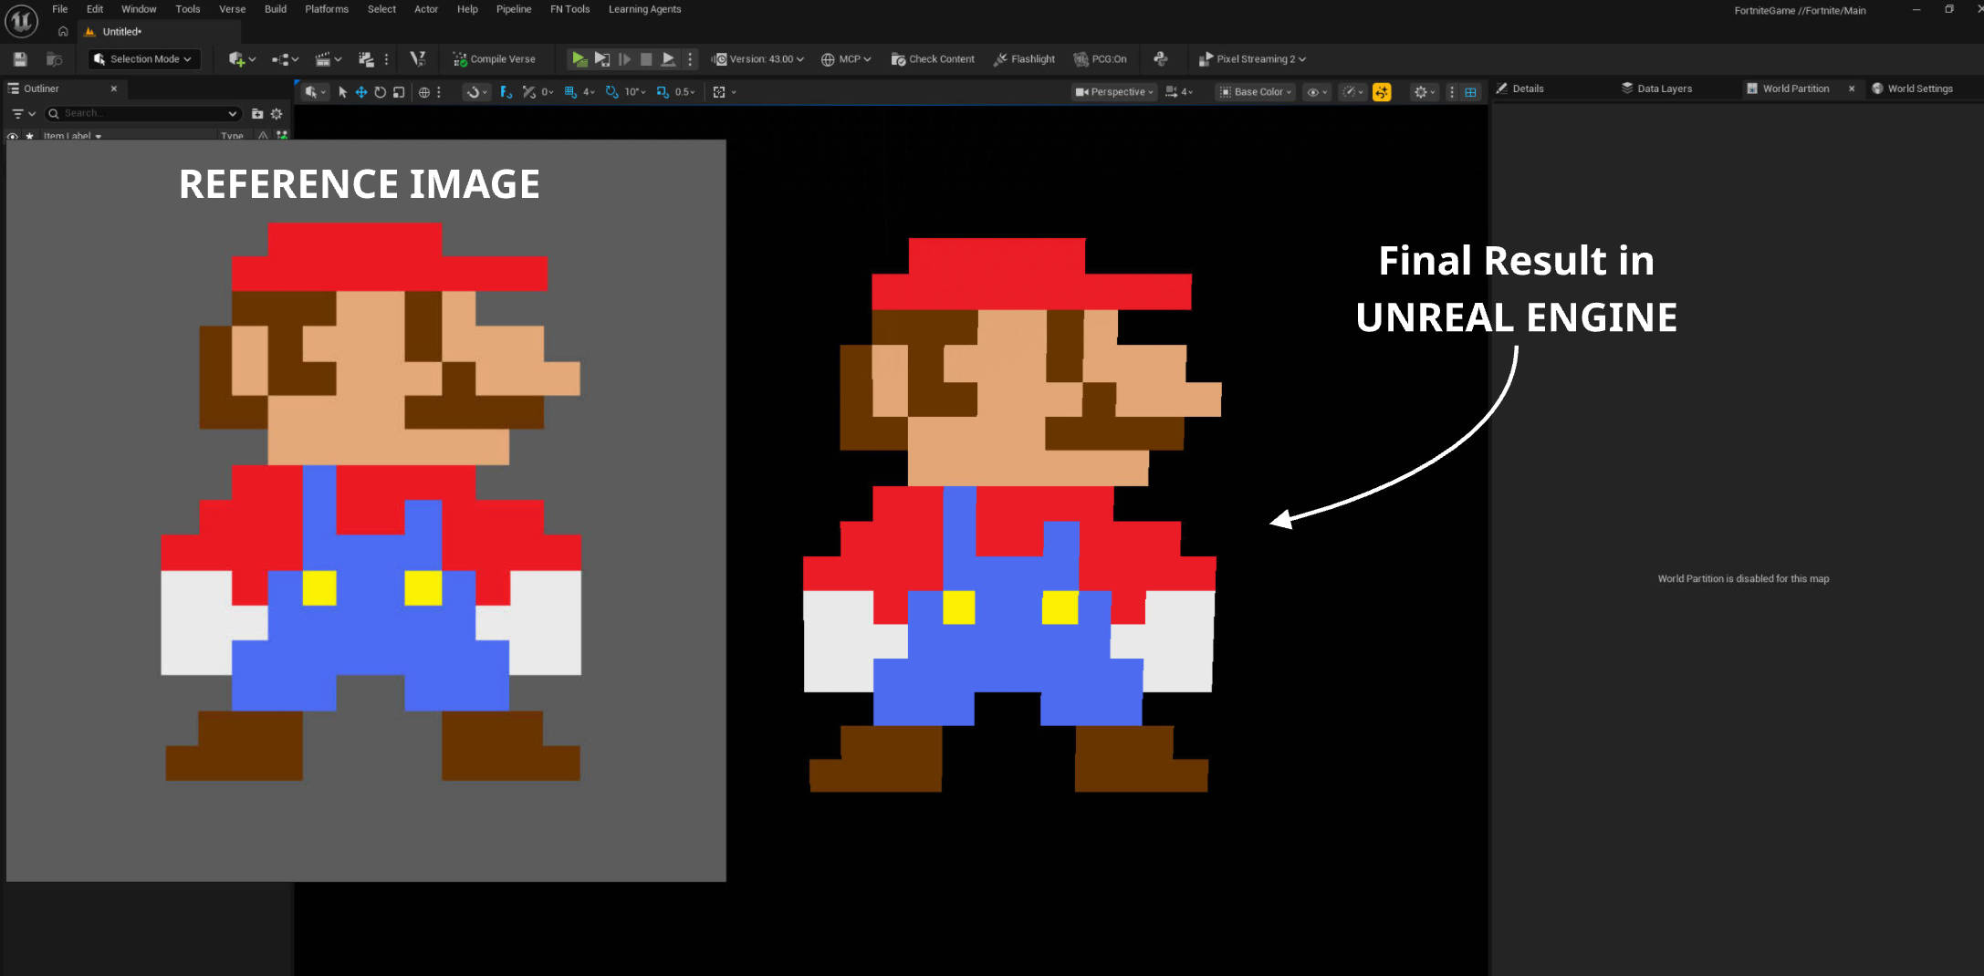This screenshot has width=1984, height=976.
Task: Open the Pixel Streaming 2 dropdown
Action: [1252, 59]
